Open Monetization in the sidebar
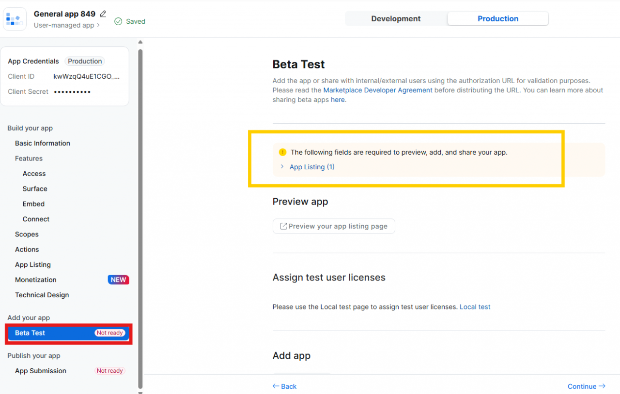The width and height of the screenshot is (620, 394). tap(36, 280)
